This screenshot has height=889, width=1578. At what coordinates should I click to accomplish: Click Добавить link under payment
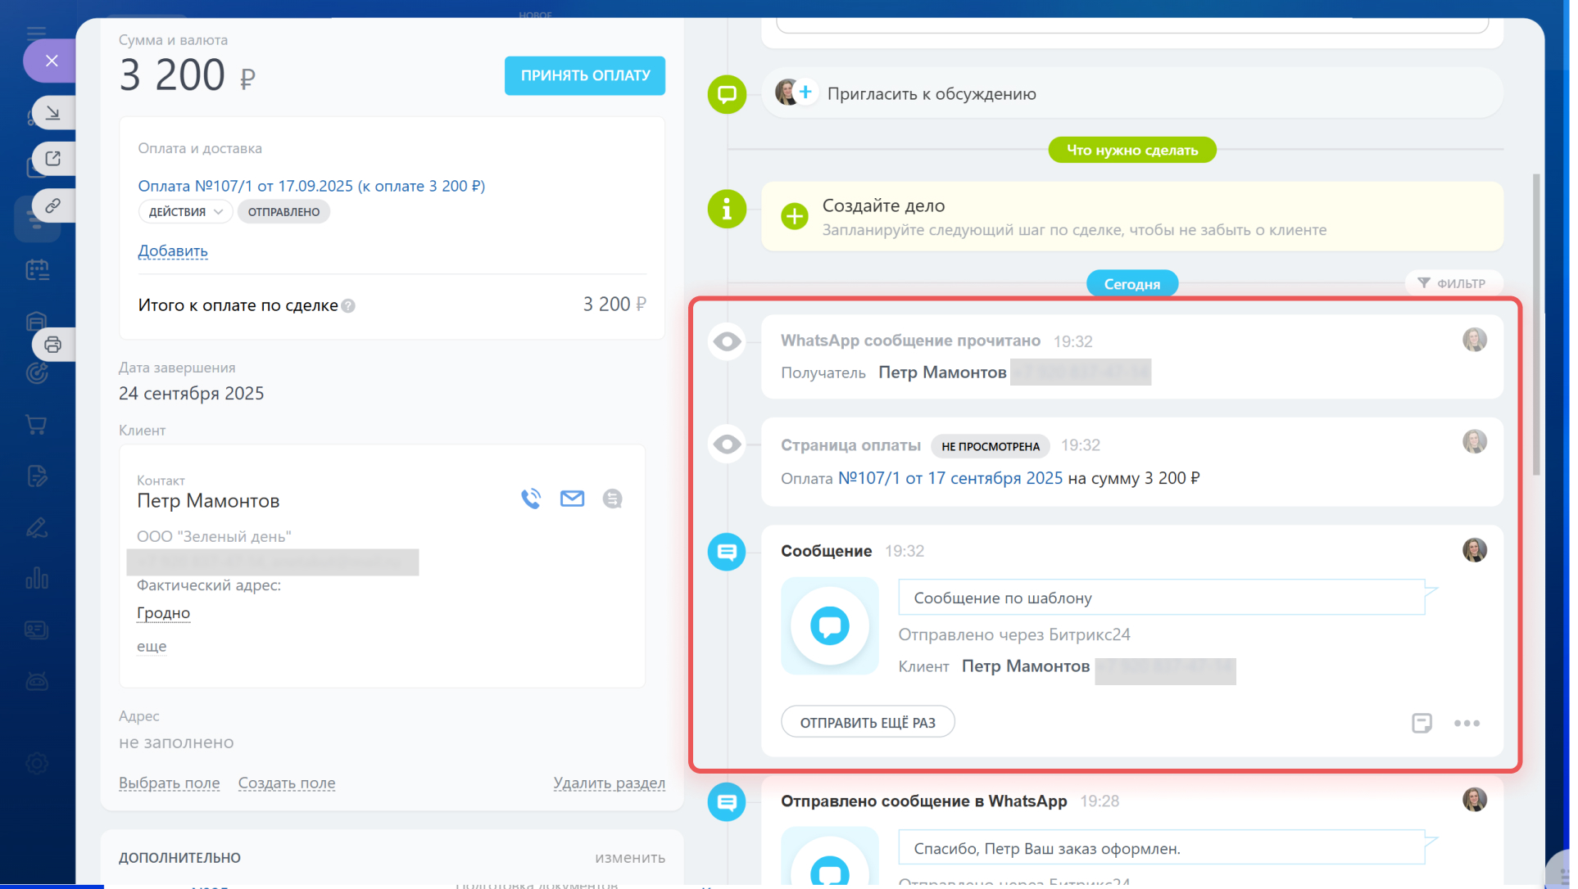[173, 251]
